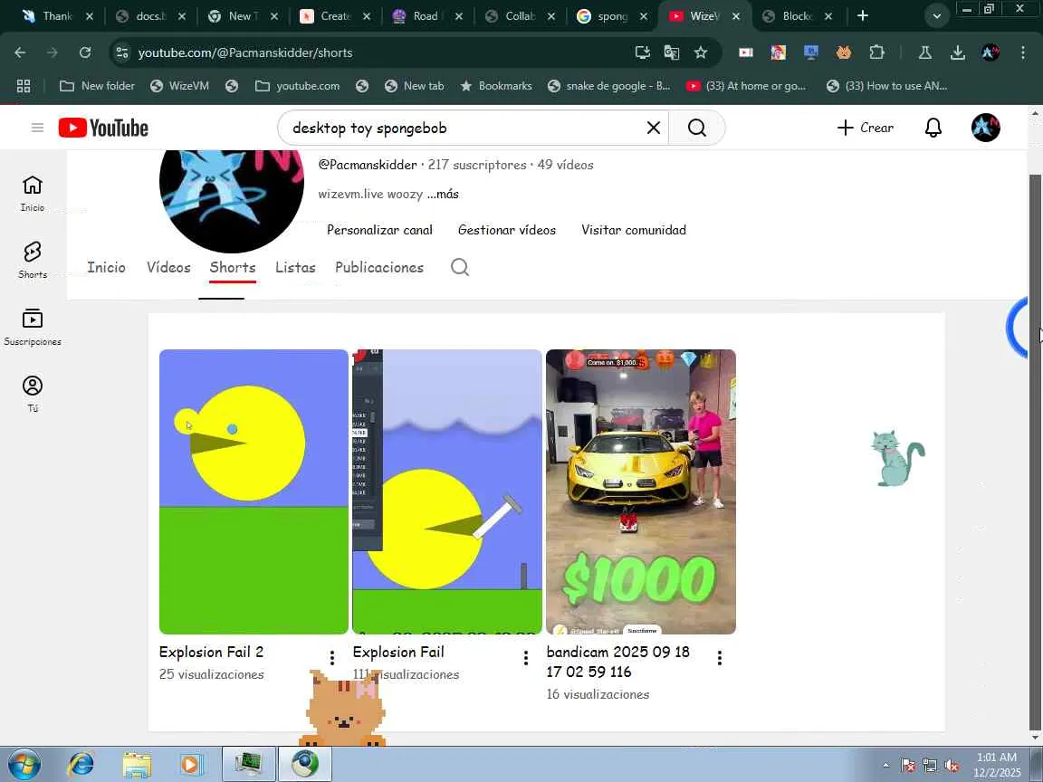Open options menu for Explosion Fail
The width and height of the screenshot is (1043, 782).
click(525, 658)
